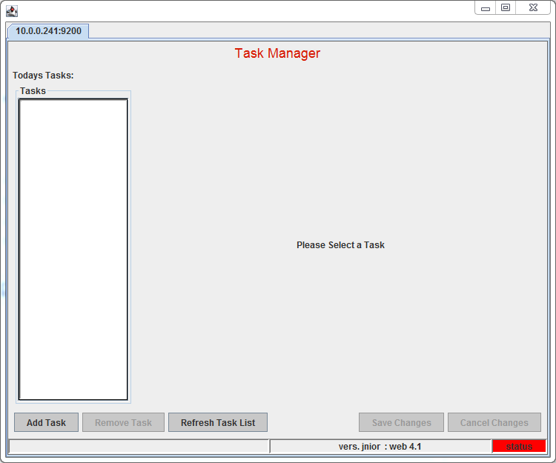Click the disabled Remove Task button
The height and width of the screenshot is (463, 556).
point(123,422)
